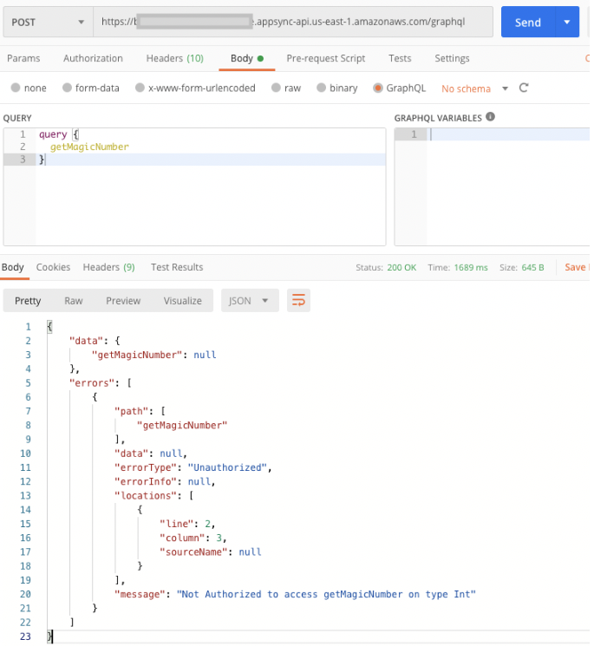Choose x-www-form-urlencoded body type

pos(140,88)
